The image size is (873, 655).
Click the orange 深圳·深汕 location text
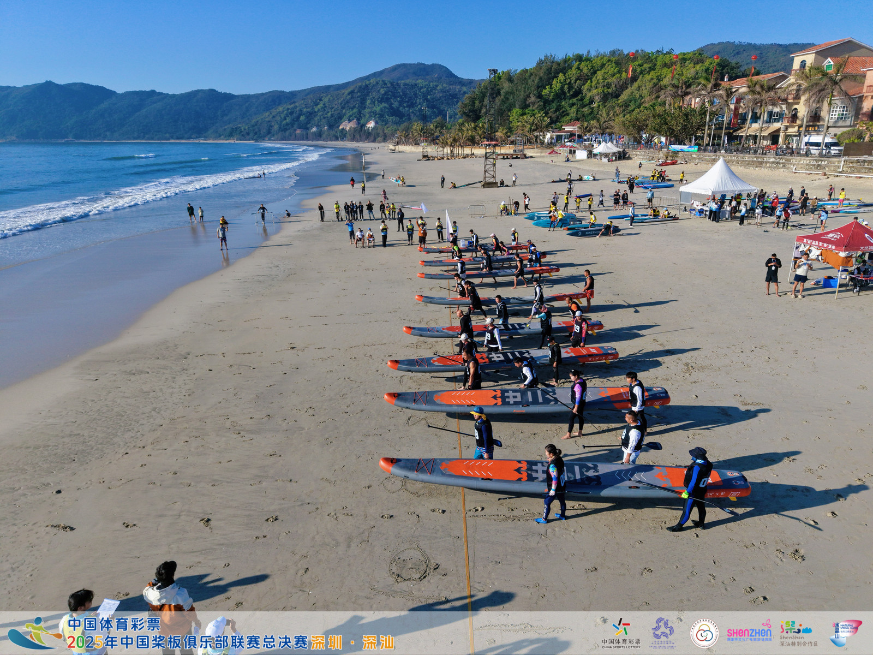[352, 642]
